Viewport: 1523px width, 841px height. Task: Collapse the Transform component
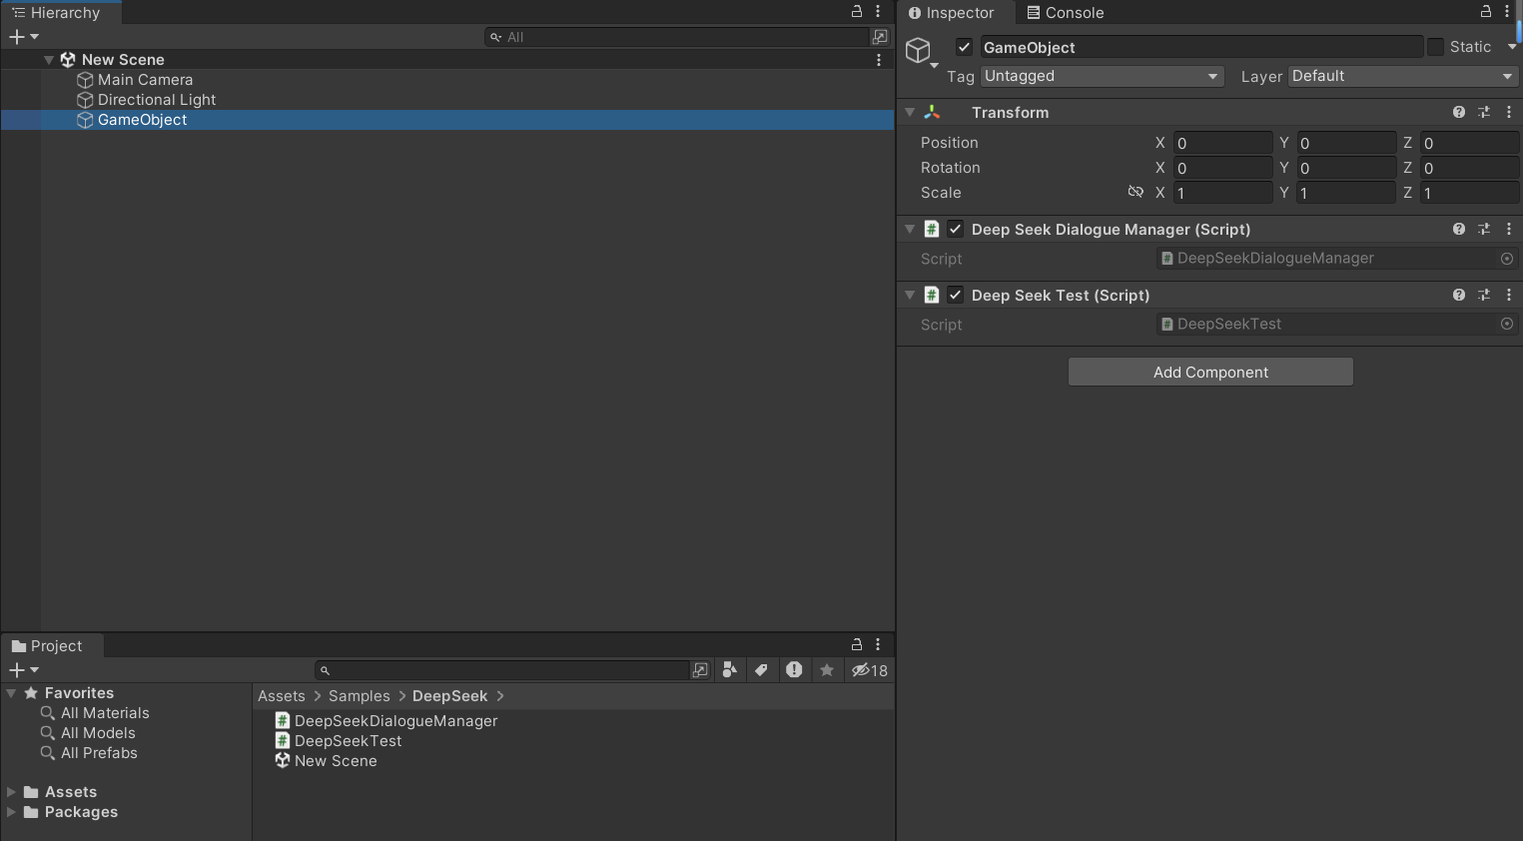click(x=910, y=113)
